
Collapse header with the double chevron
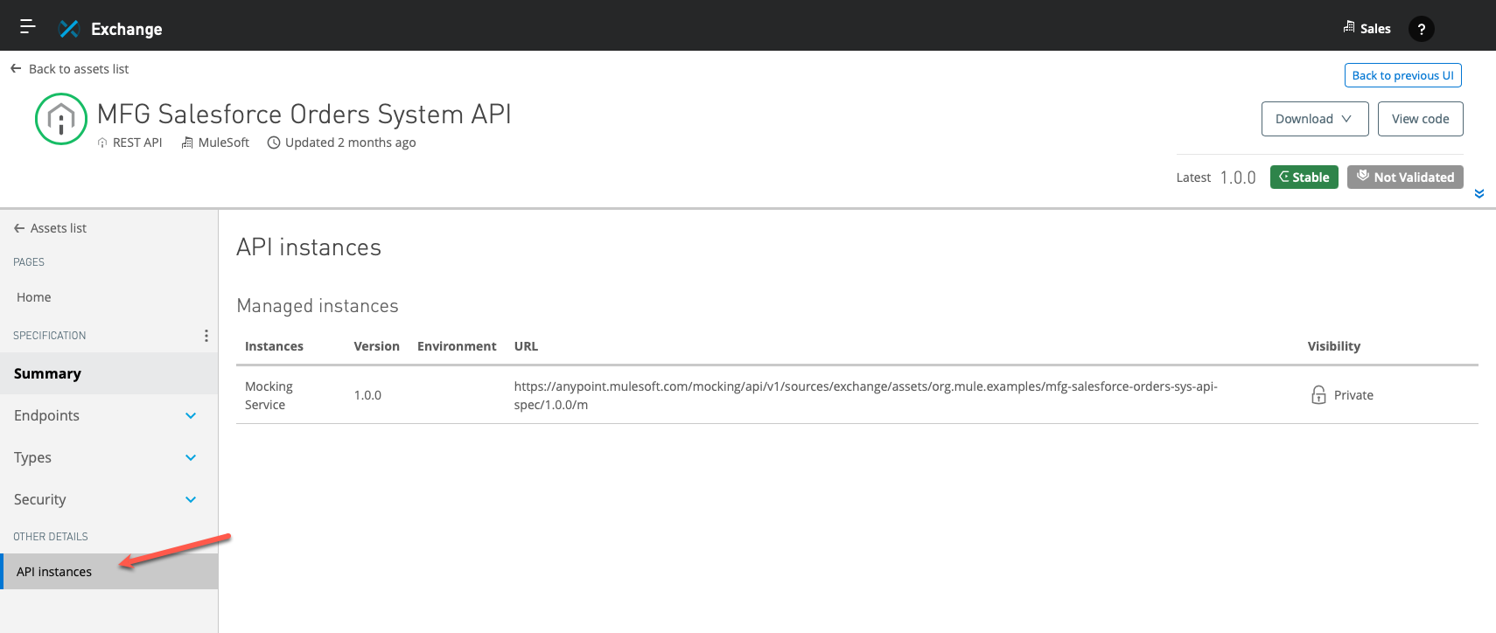point(1479,194)
